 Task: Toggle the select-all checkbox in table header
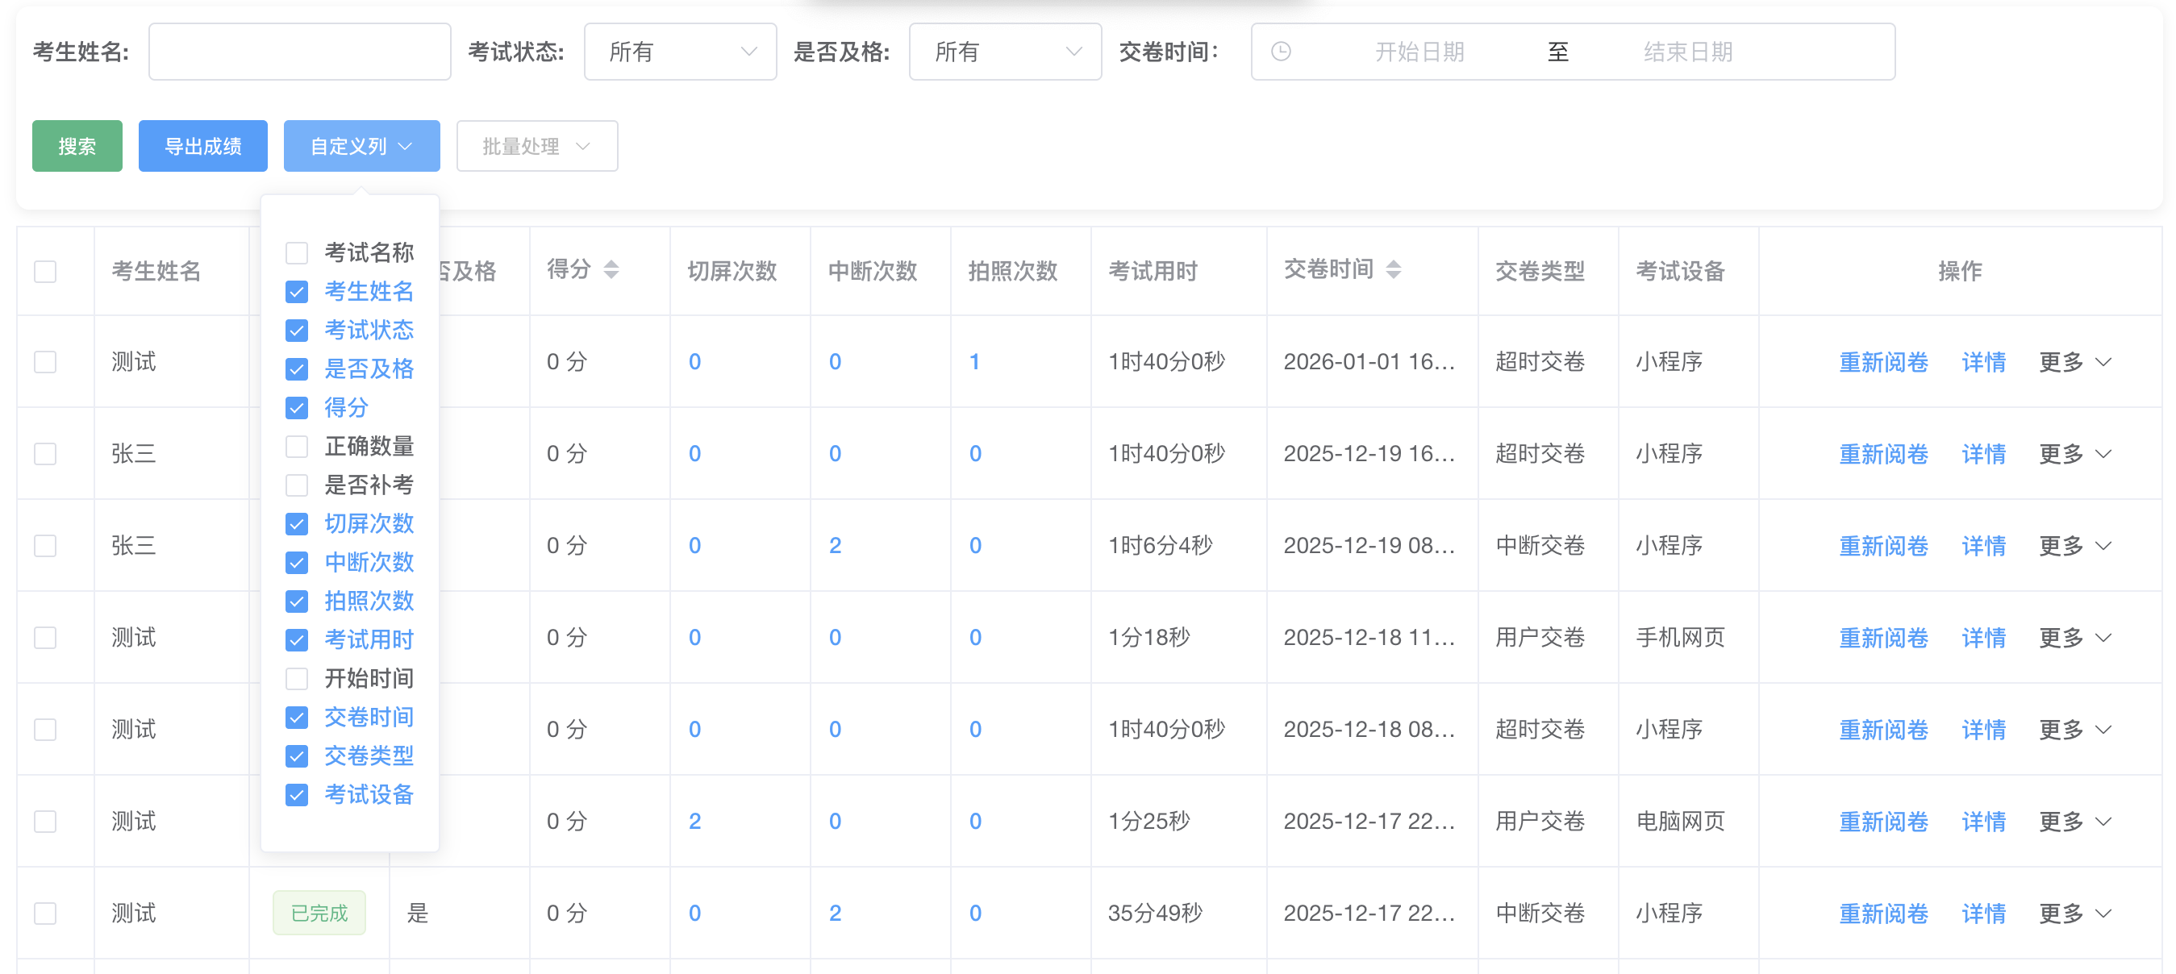46,271
